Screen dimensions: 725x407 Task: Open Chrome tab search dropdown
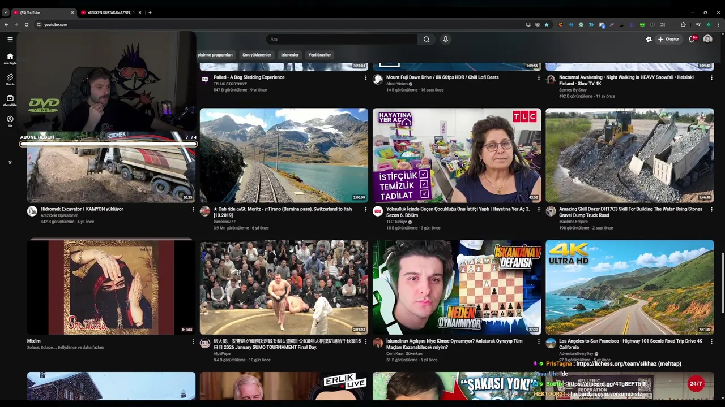point(5,12)
